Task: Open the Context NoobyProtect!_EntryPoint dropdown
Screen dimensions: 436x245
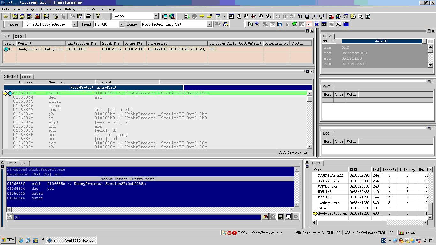Action: coord(209,24)
